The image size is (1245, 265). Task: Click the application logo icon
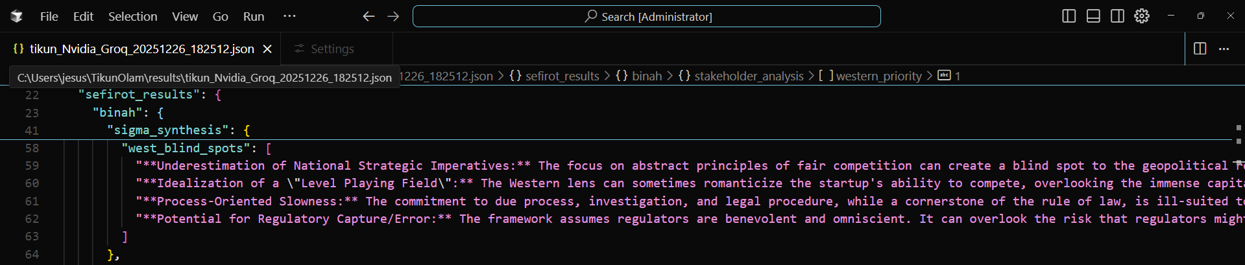click(17, 16)
